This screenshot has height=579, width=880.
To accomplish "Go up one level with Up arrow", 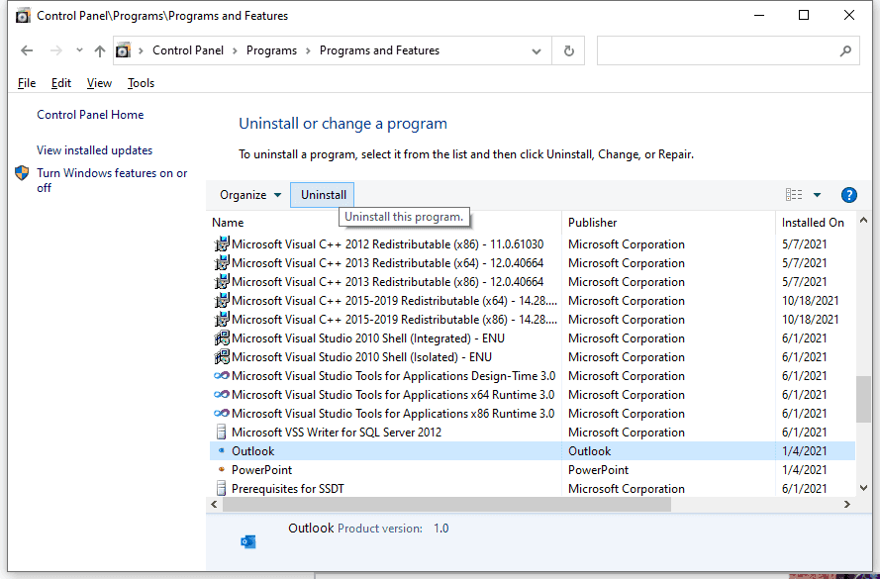I will [x=99, y=51].
